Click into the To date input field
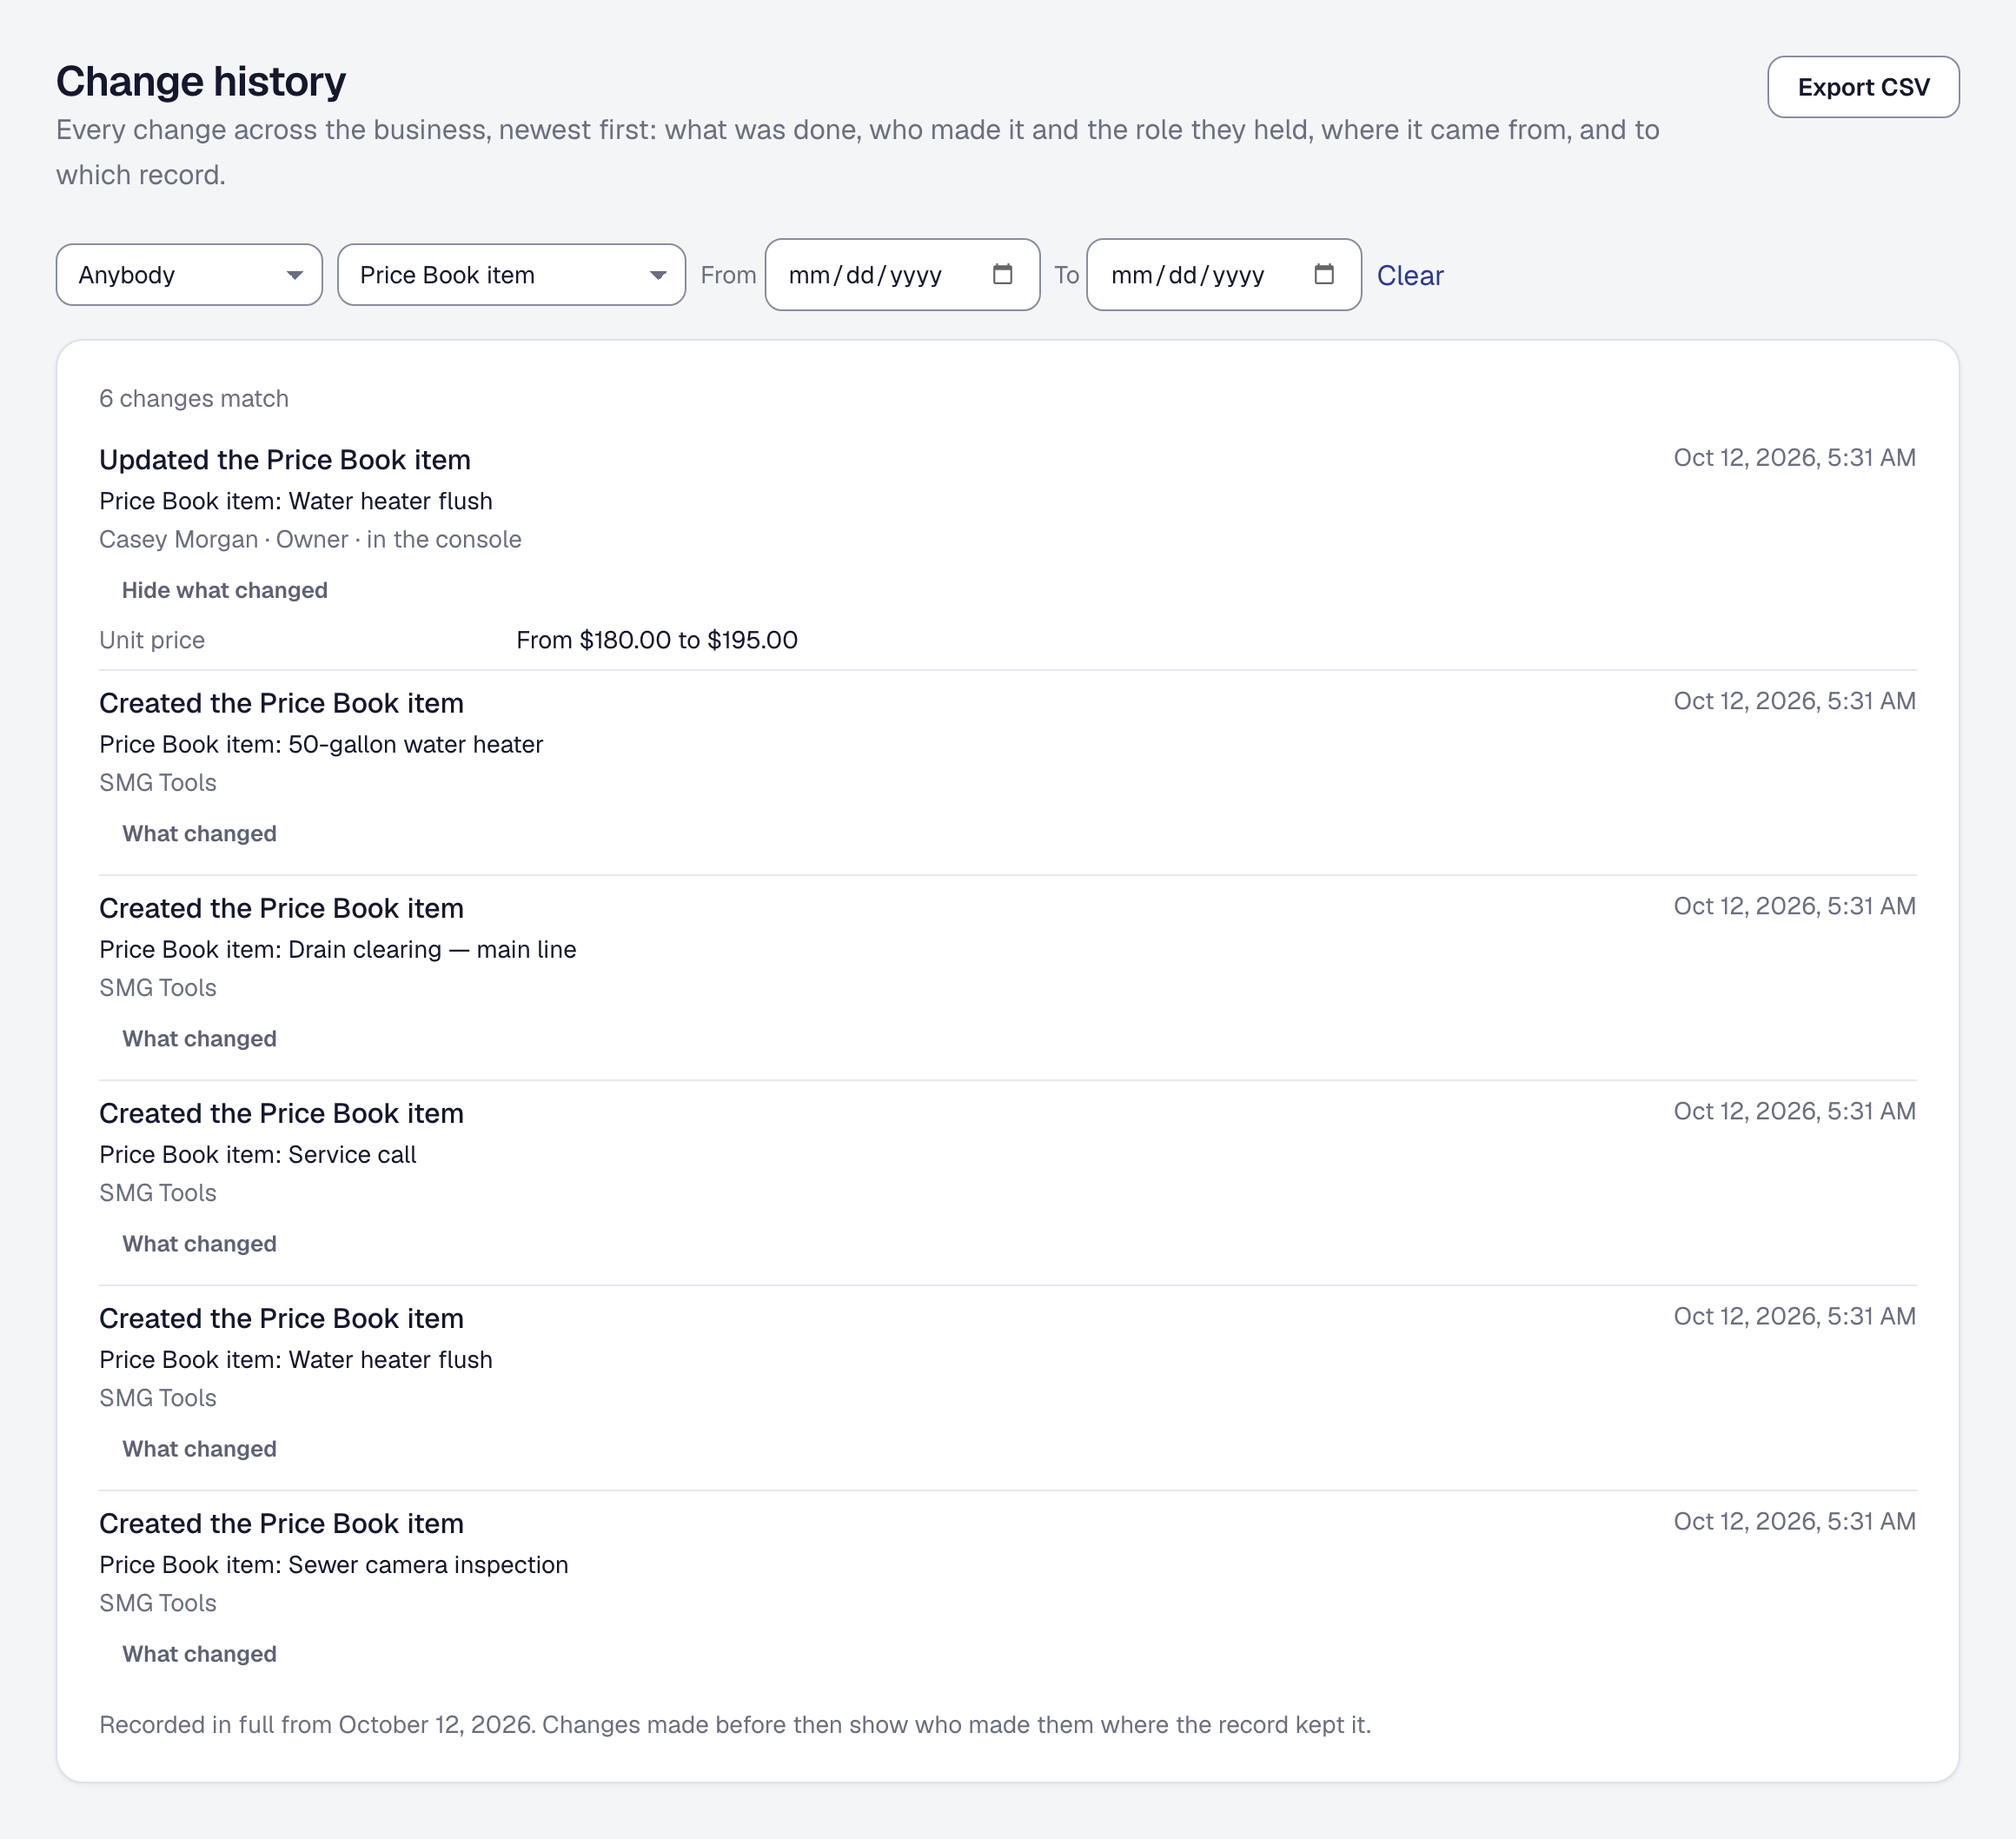 [x=1223, y=274]
